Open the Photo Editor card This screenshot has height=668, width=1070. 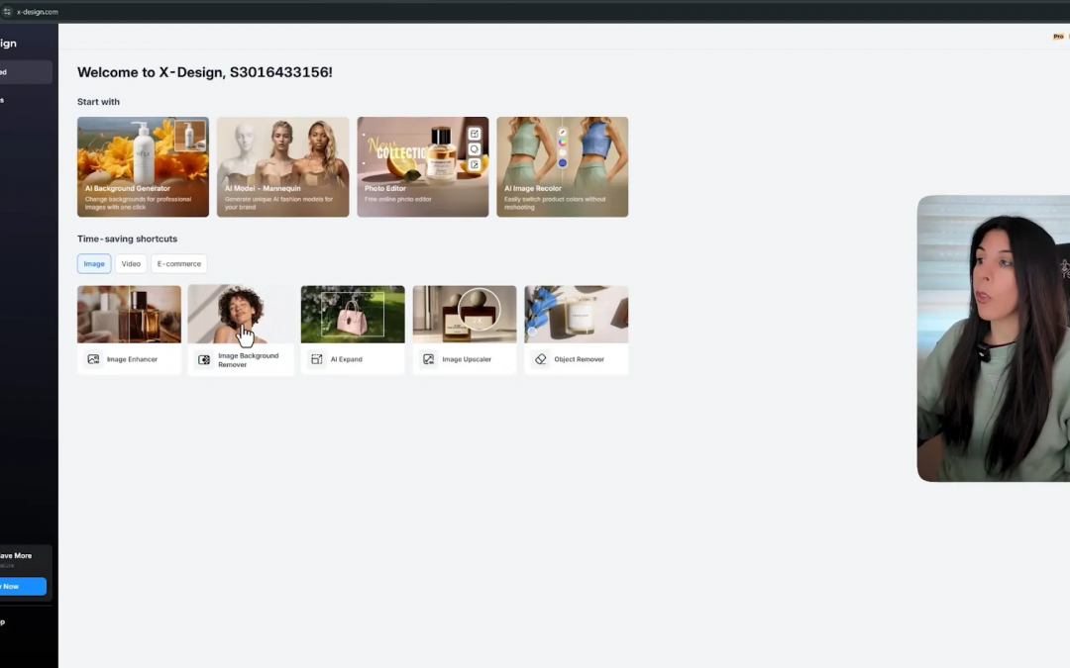coord(422,167)
